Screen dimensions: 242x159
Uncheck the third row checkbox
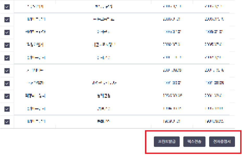click(x=7, y=32)
